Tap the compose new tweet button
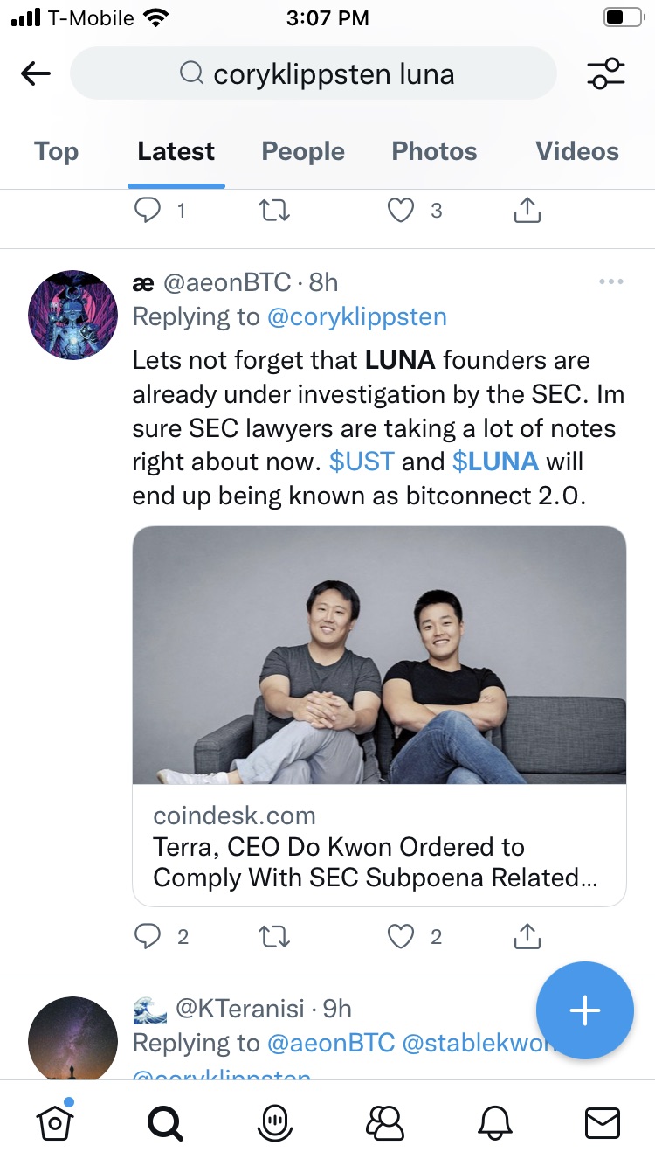Image resolution: width=655 pixels, height=1166 pixels. click(x=584, y=1011)
